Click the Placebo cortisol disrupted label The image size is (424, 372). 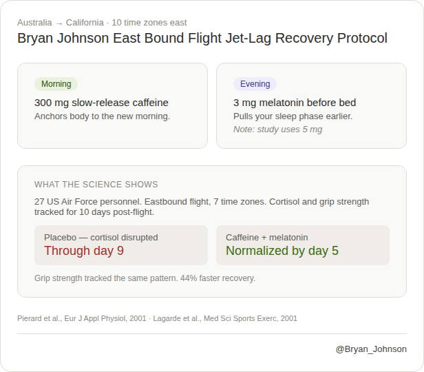click(101, 238)
